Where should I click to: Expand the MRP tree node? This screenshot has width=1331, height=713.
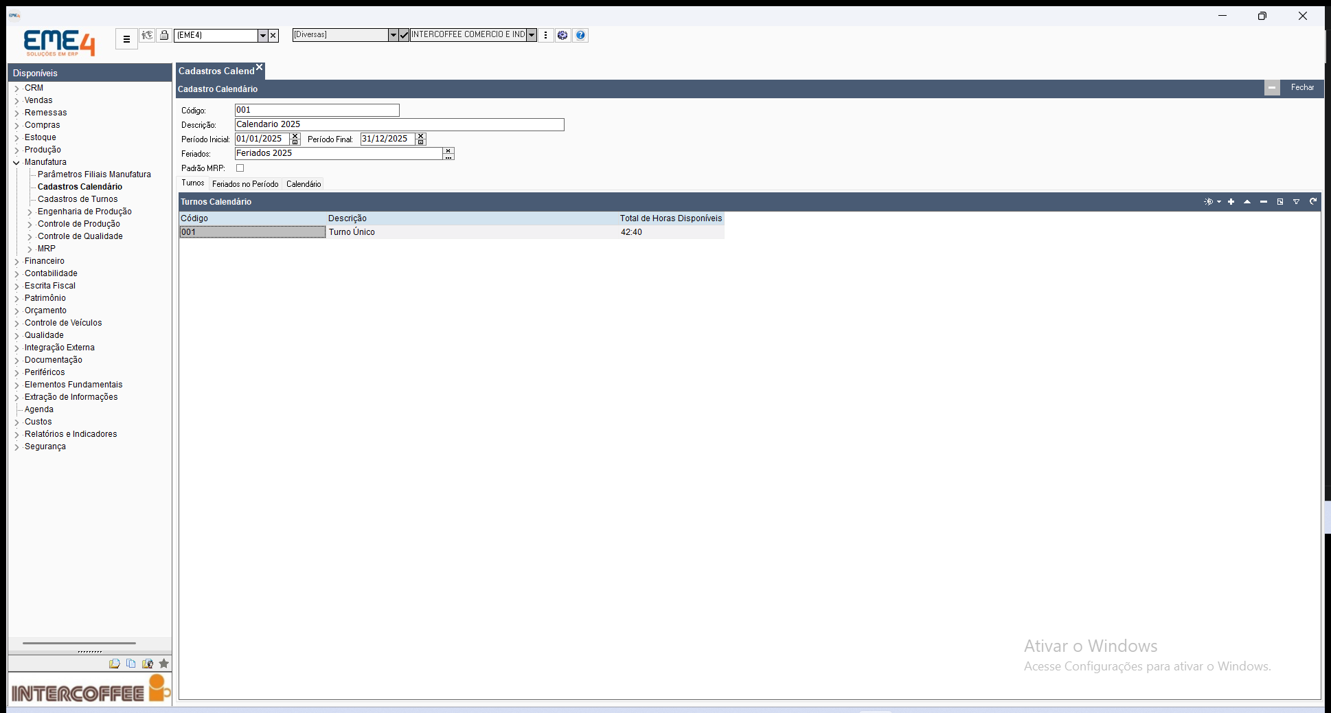30,249
